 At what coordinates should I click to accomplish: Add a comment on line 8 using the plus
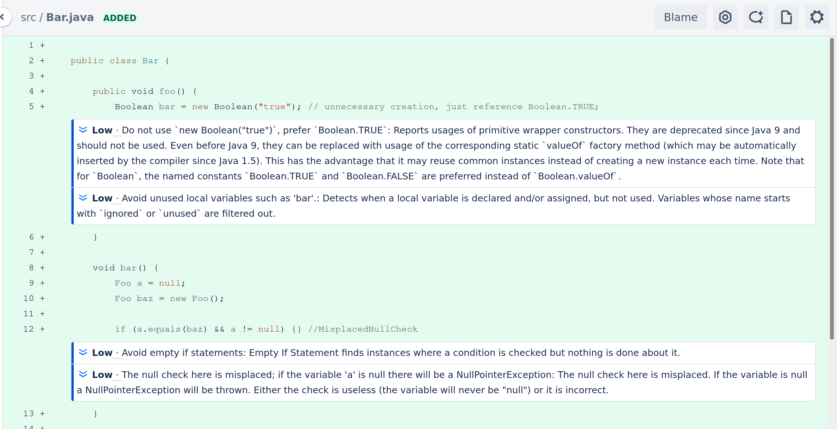(42, 267)
